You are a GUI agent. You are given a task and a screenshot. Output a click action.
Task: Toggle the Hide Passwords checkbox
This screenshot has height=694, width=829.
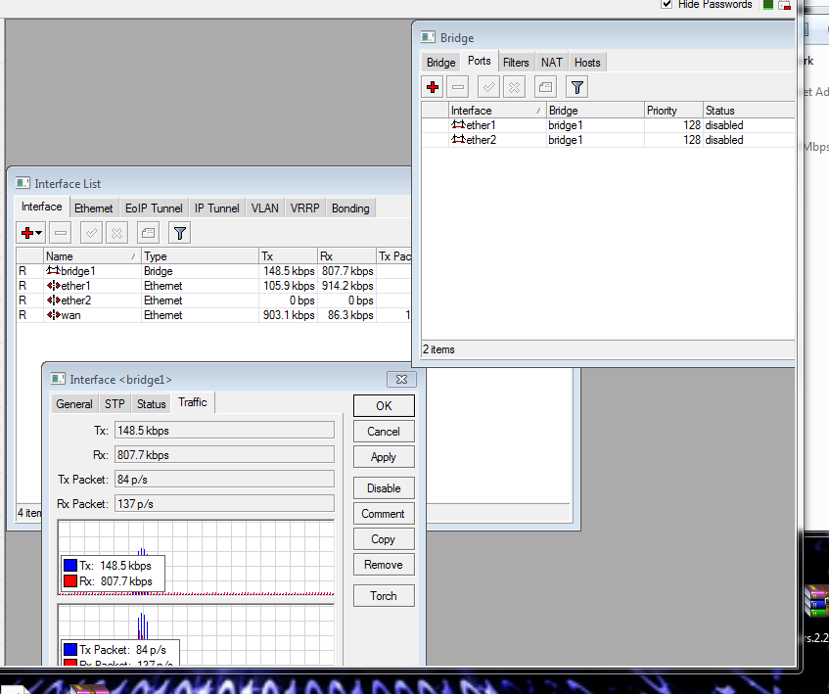(x=667, y=4)
